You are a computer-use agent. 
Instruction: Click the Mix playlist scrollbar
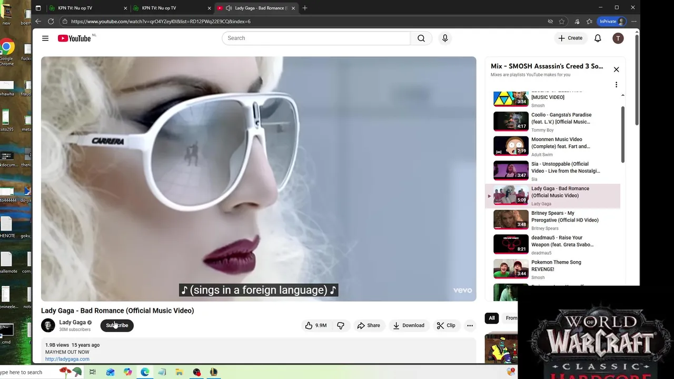623,134
